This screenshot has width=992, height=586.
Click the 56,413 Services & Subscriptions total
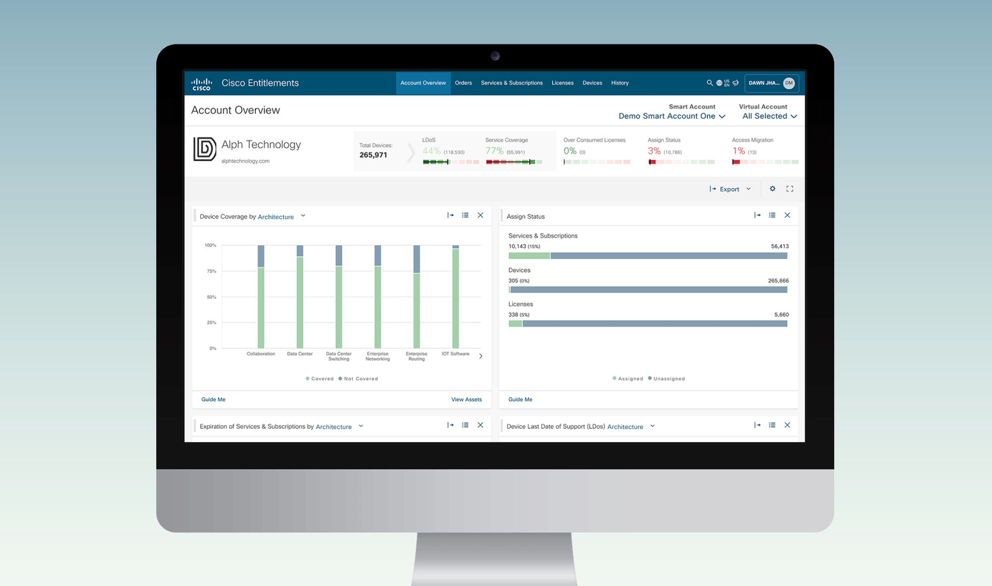tap(780, 246)
